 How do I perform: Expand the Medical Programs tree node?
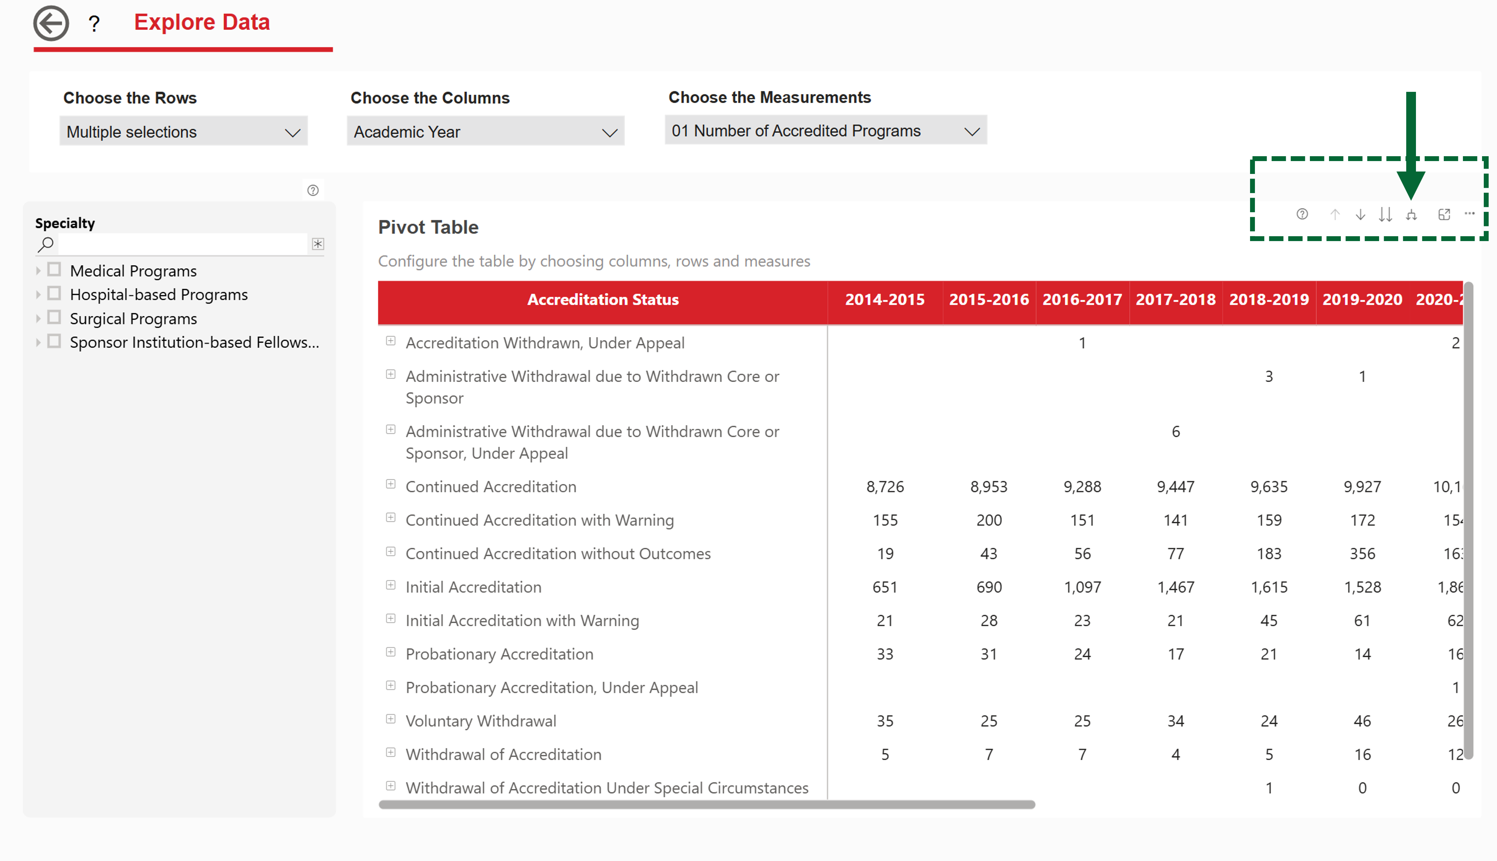click(x=38, y=271)
